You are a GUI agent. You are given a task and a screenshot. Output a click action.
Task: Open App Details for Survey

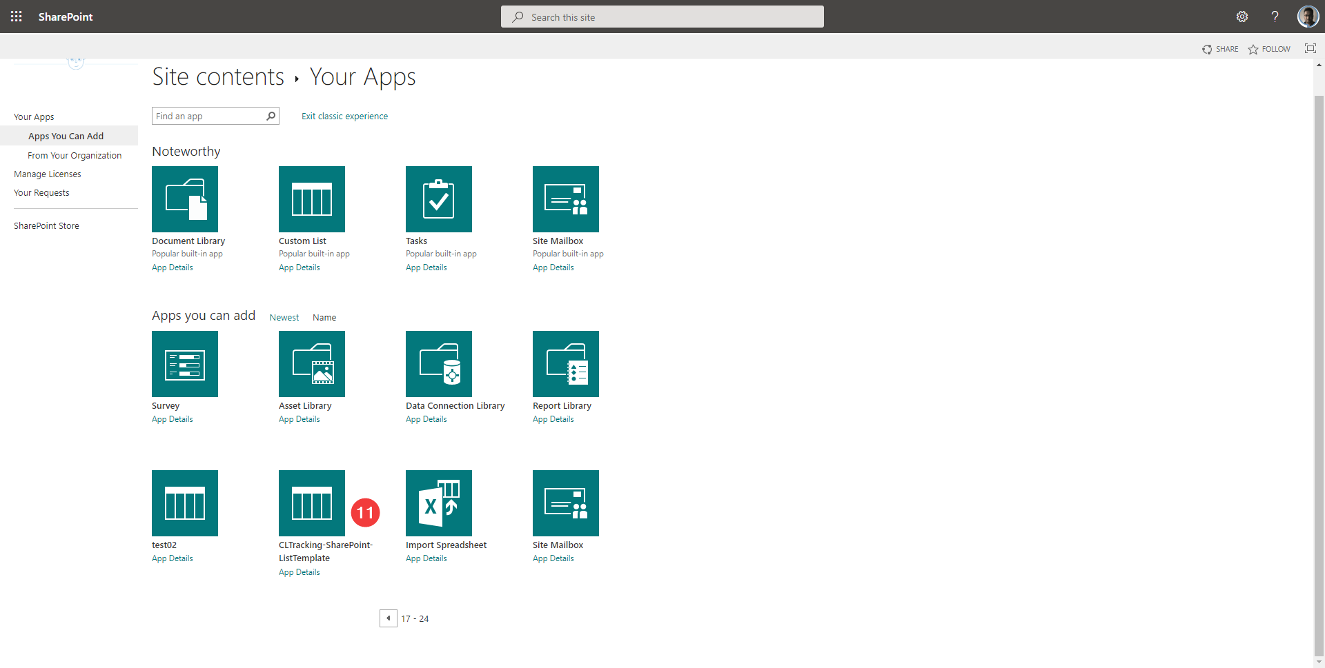tap(173, 419)
